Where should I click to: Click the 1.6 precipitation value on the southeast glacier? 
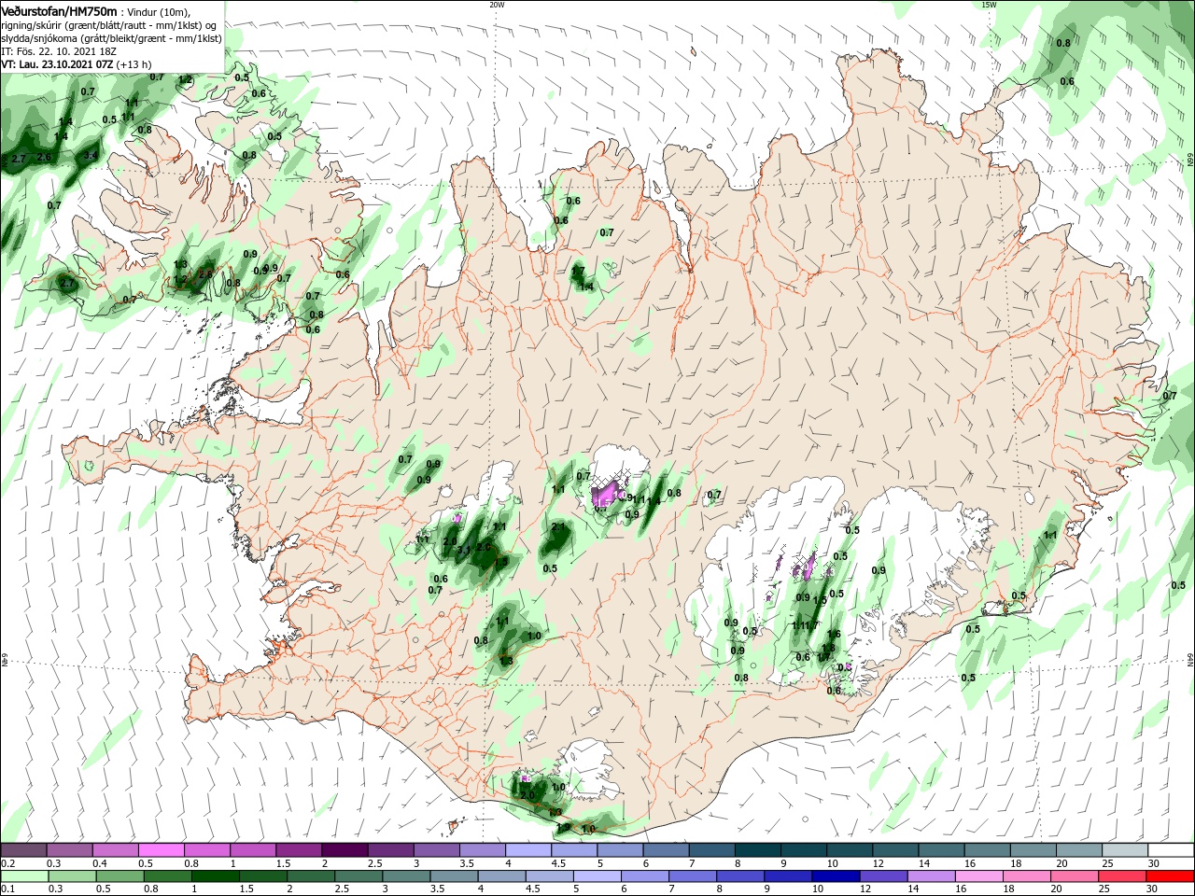tap(835, 634)
